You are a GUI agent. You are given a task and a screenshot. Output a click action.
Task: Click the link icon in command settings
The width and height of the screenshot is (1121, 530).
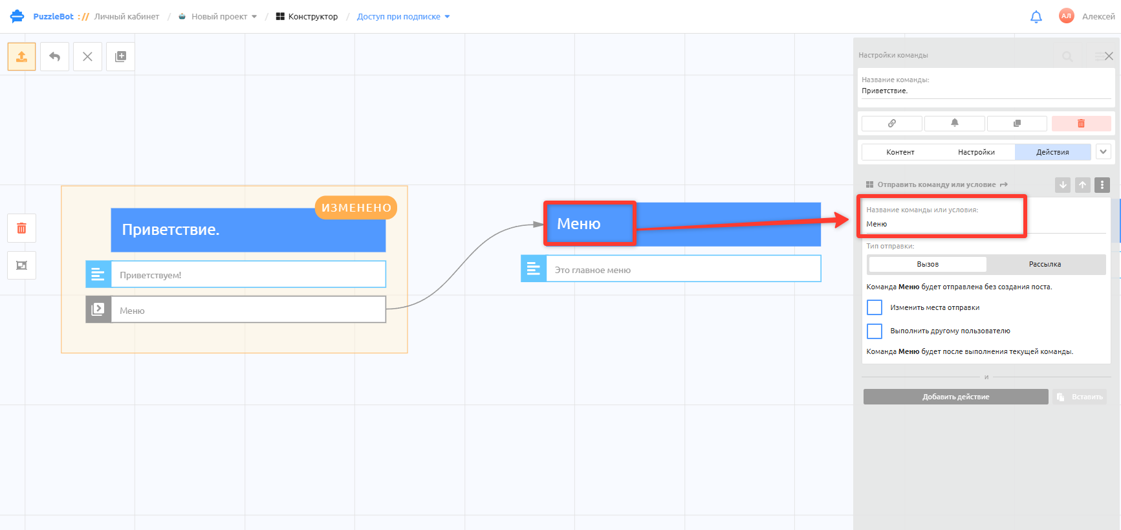[x=891, y=123]
